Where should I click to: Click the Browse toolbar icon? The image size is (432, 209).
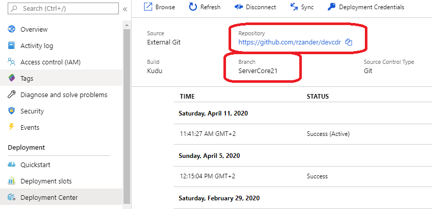pyautogui.click(x=148, y=7)
